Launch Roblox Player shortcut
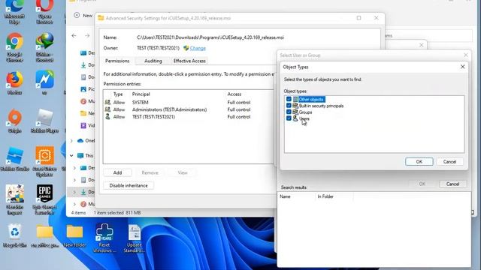Viewport: 481px width, 270px height. click(x=44, y=121)
